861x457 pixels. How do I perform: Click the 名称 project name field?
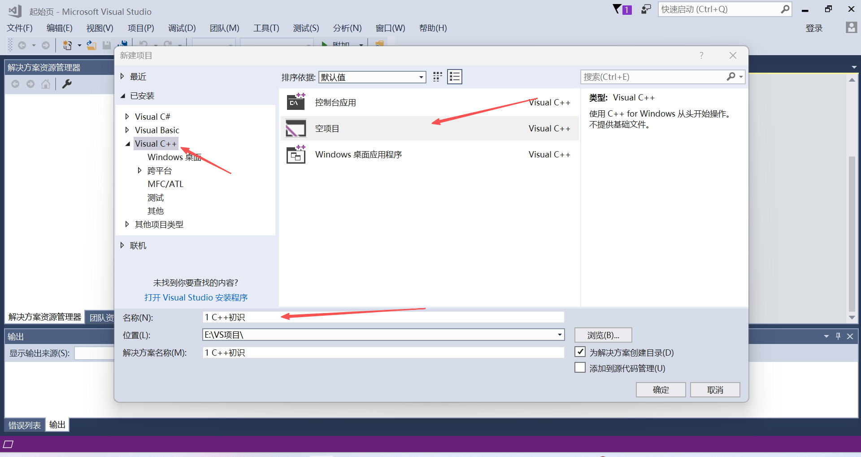[383, 318]
